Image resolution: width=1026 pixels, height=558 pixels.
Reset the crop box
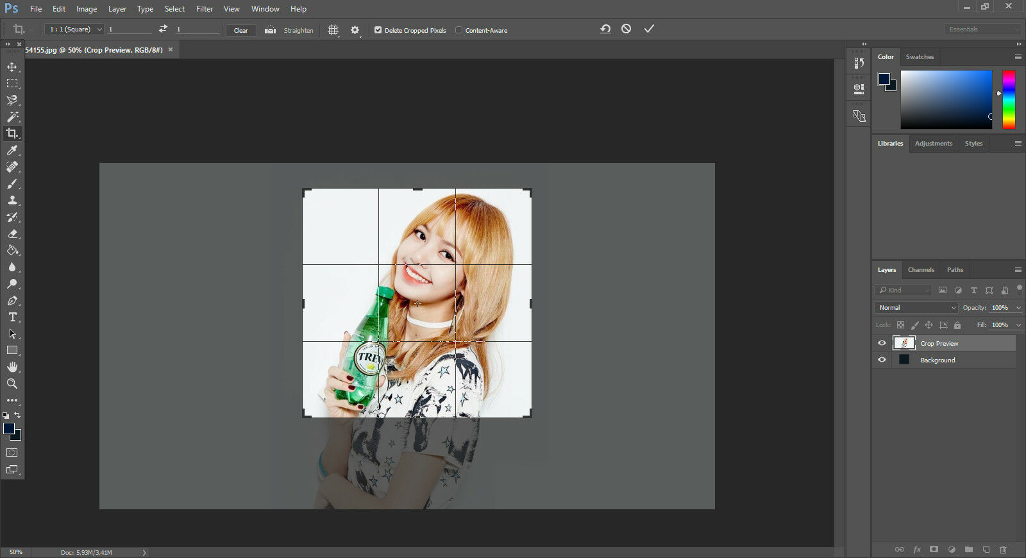605,29
